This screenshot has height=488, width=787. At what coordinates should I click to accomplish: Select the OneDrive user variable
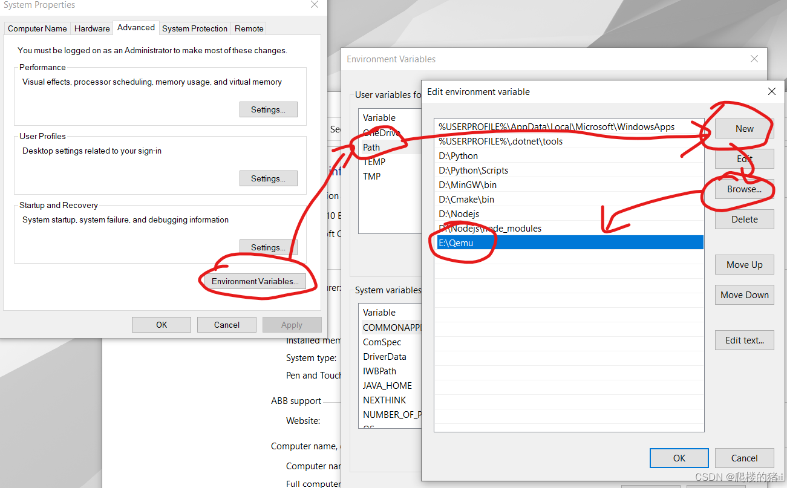390,132
